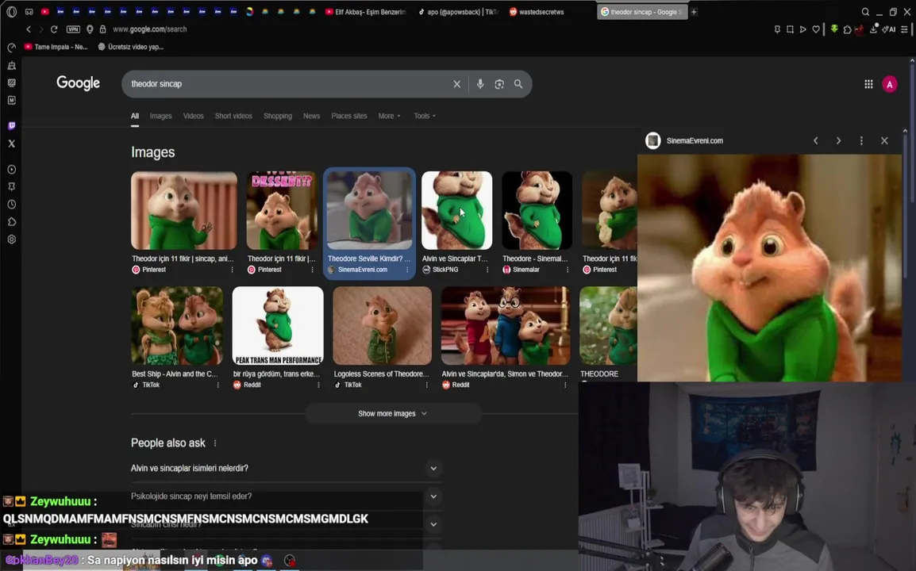Open Google Lens image search icon
Image resolution: width=916 pixels, height=571 pixels.
click(x=499, y=84)
